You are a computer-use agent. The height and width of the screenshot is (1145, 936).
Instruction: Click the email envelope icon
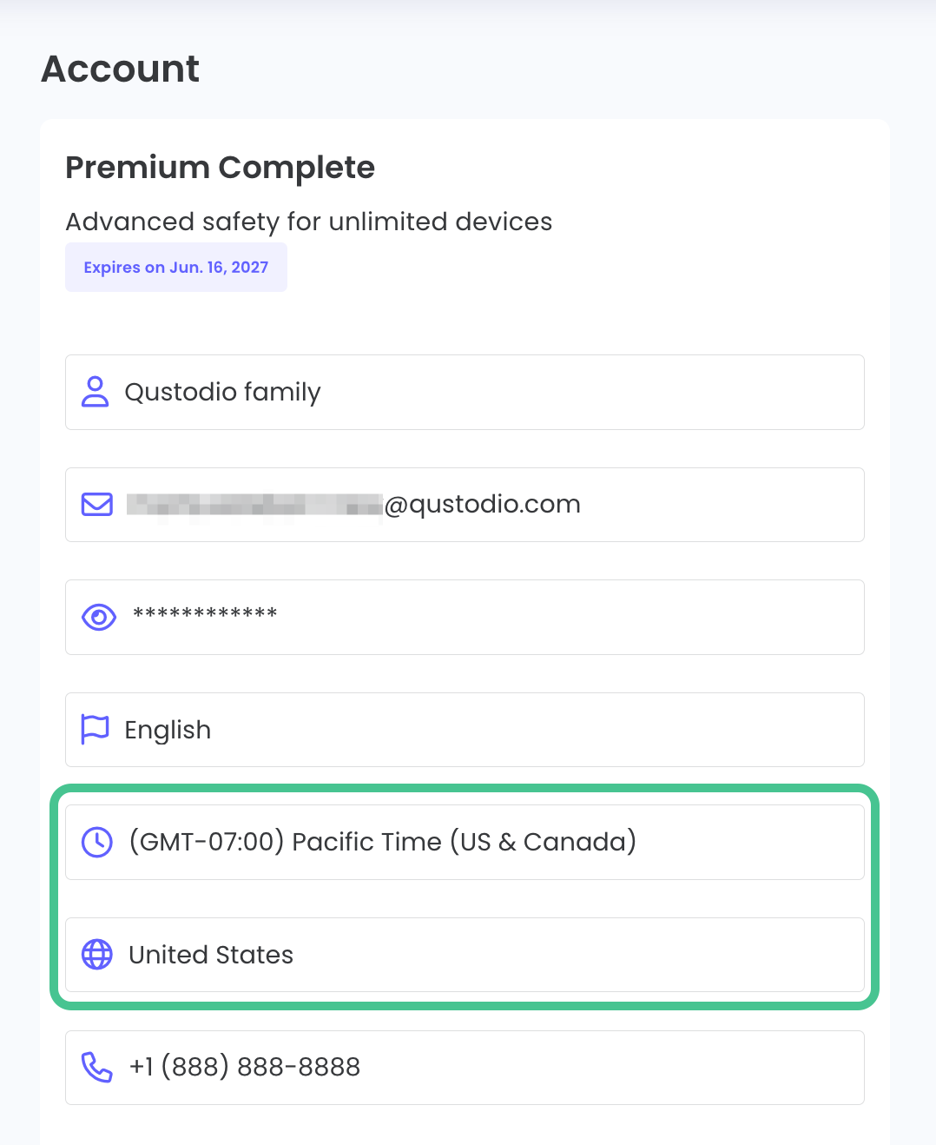[96, 504]
